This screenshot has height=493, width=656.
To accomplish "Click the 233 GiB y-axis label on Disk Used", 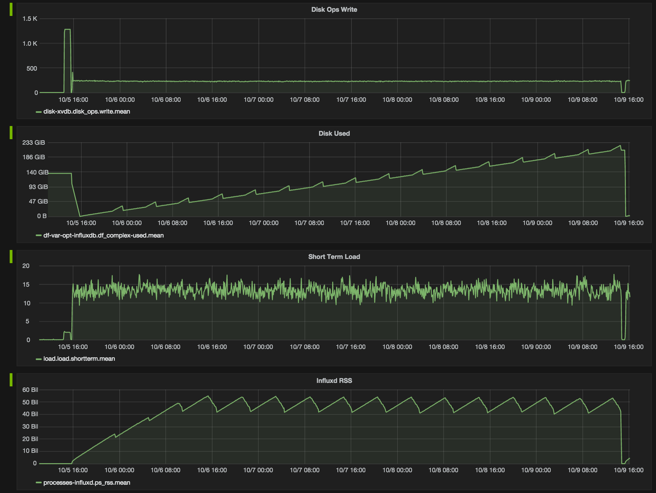I will pos(33,142).
